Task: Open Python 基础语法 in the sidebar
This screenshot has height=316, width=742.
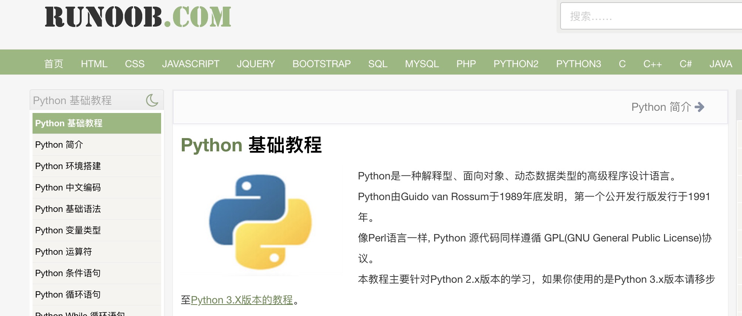Action: pos(97,209)
